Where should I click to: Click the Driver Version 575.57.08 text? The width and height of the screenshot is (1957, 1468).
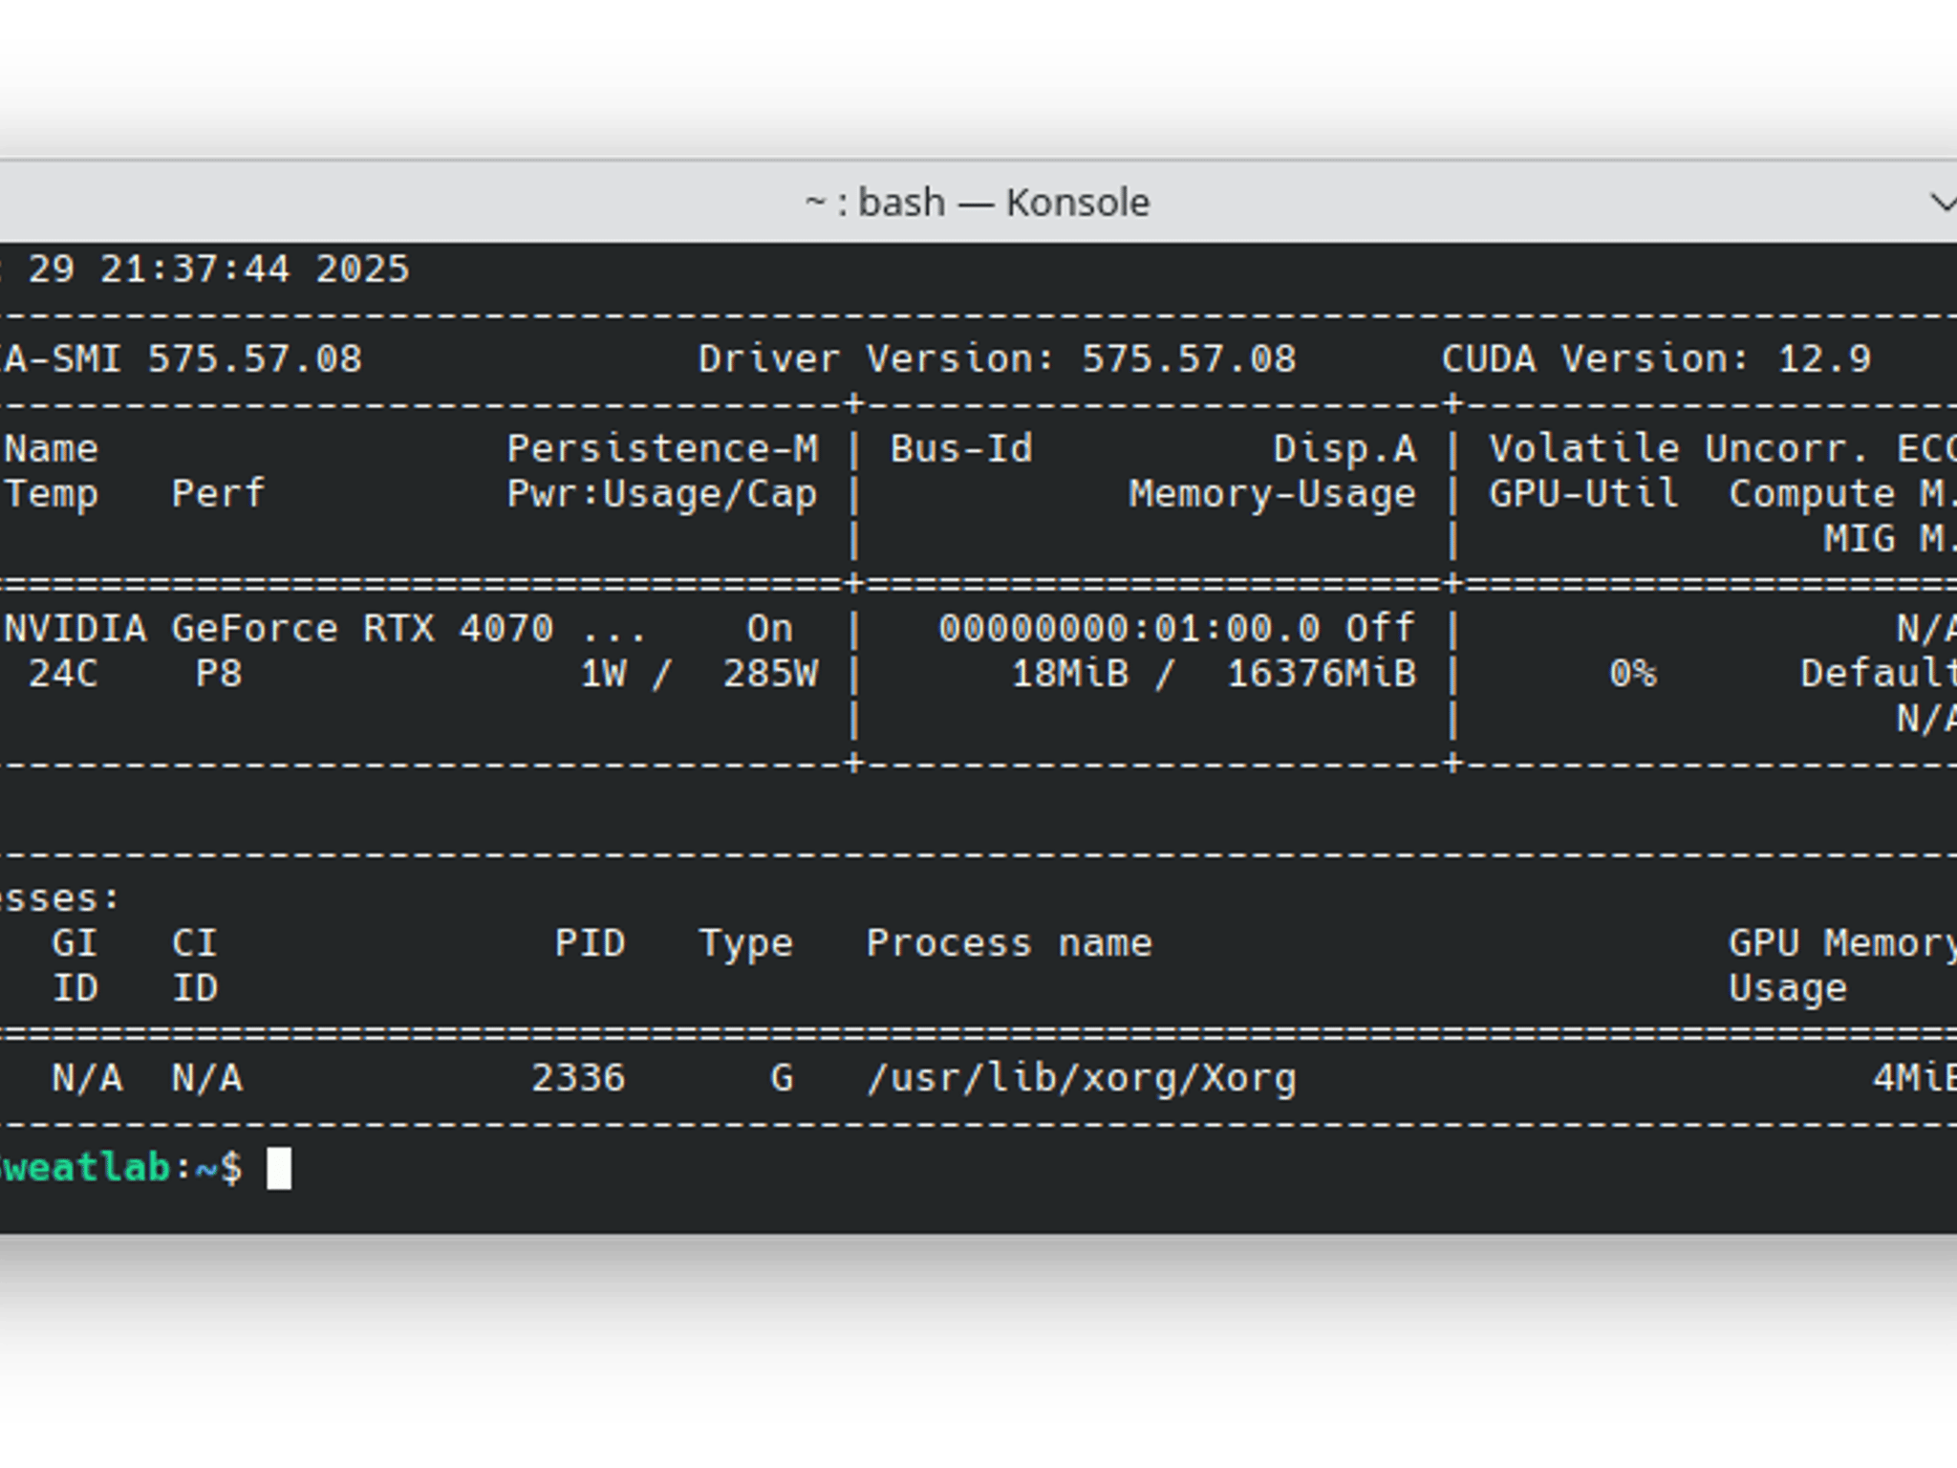pyautogui.click(x=998, y=359)
